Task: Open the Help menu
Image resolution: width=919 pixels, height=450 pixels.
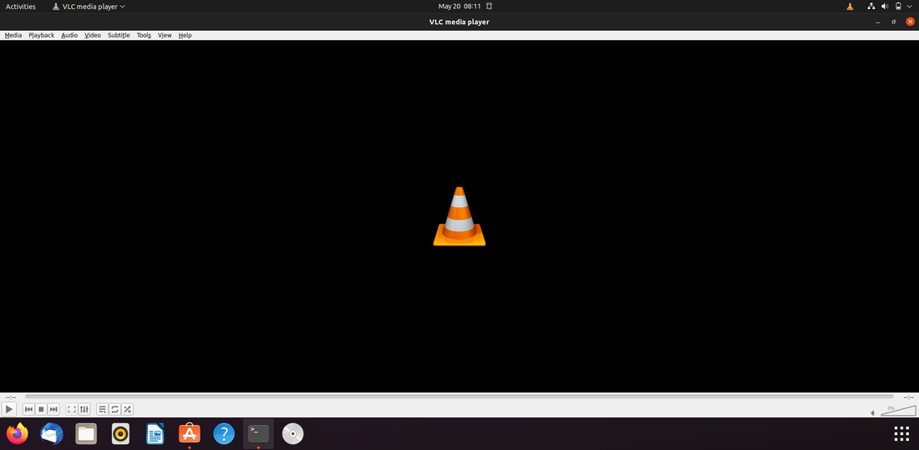Action: 185,35
